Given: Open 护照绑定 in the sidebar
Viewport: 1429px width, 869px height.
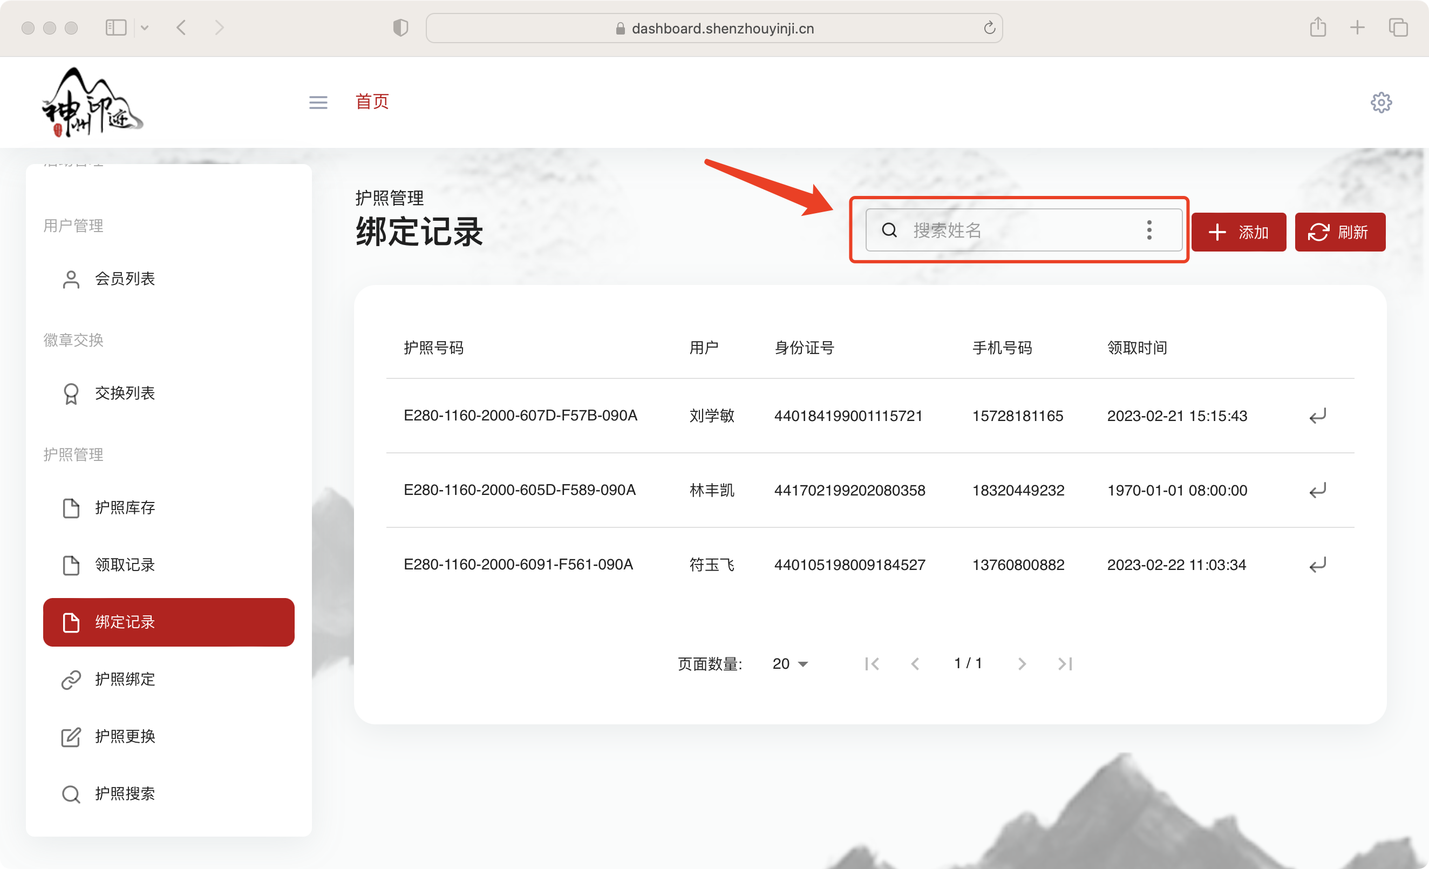Looking at the screenshot, I should 125,680.
